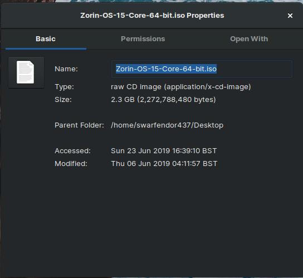
Task: Select the Basic tab
Action: pos(46,39)
